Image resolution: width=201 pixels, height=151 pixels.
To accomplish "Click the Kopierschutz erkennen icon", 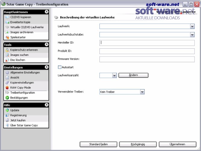I will click(7, 50).
